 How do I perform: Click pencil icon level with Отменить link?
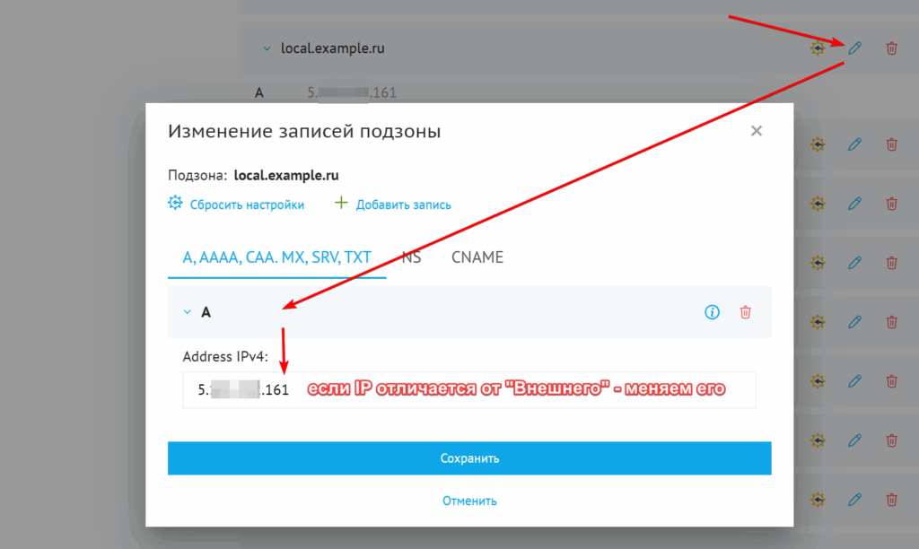(854, 500)
